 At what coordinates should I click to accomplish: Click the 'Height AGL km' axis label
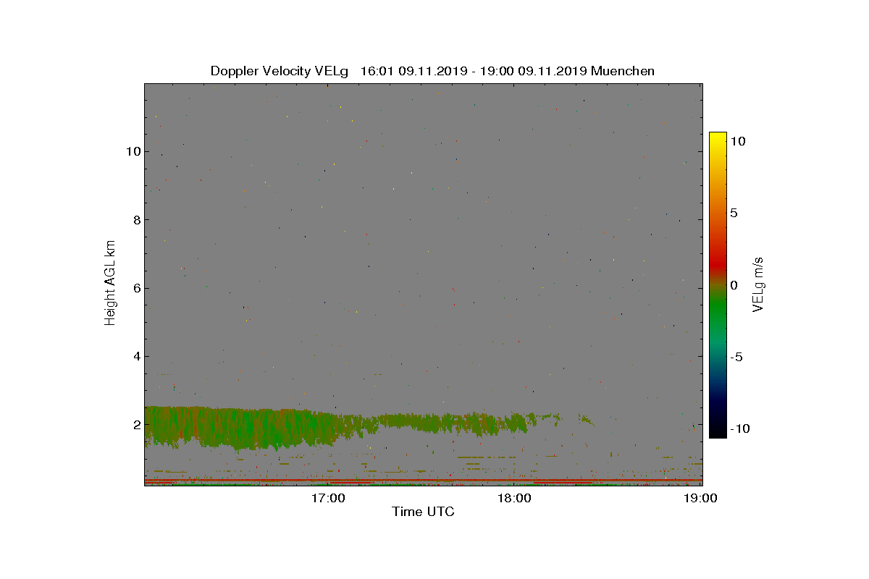point(110,282)
